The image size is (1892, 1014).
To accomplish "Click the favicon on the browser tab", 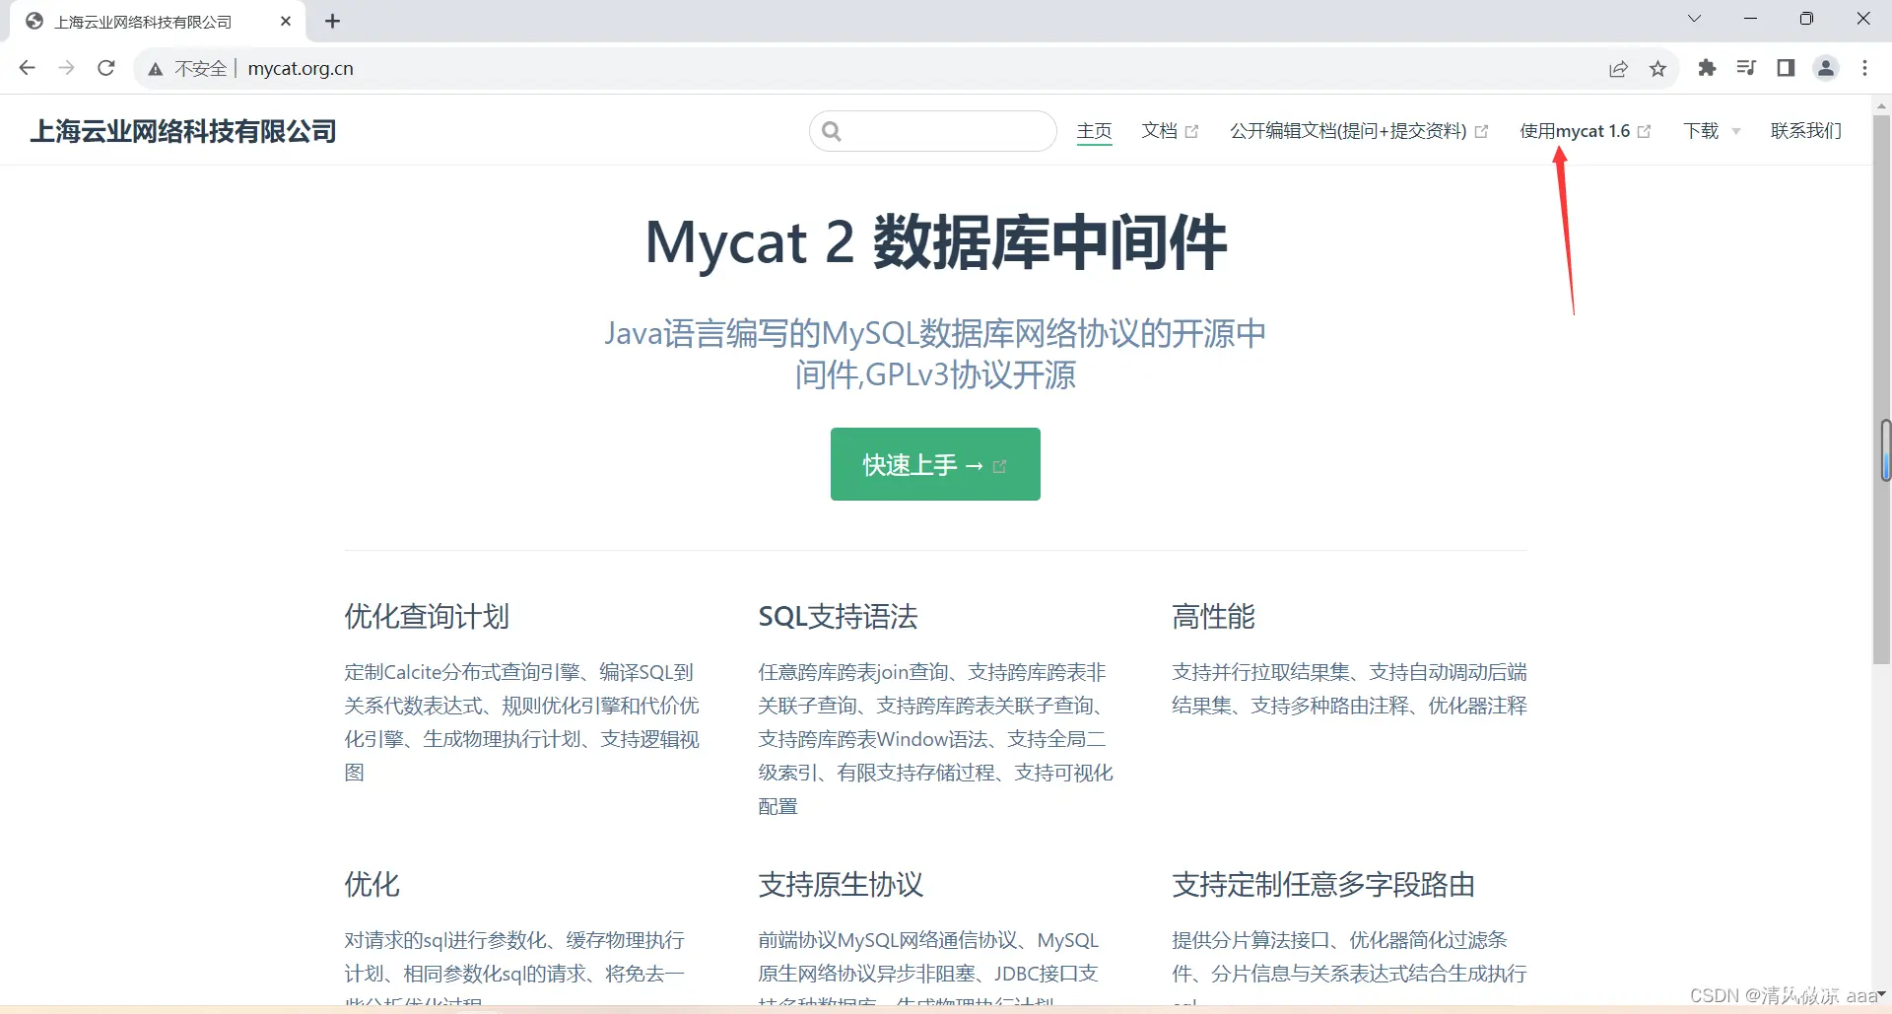I will pyautogui.click(x=34, y=21).
